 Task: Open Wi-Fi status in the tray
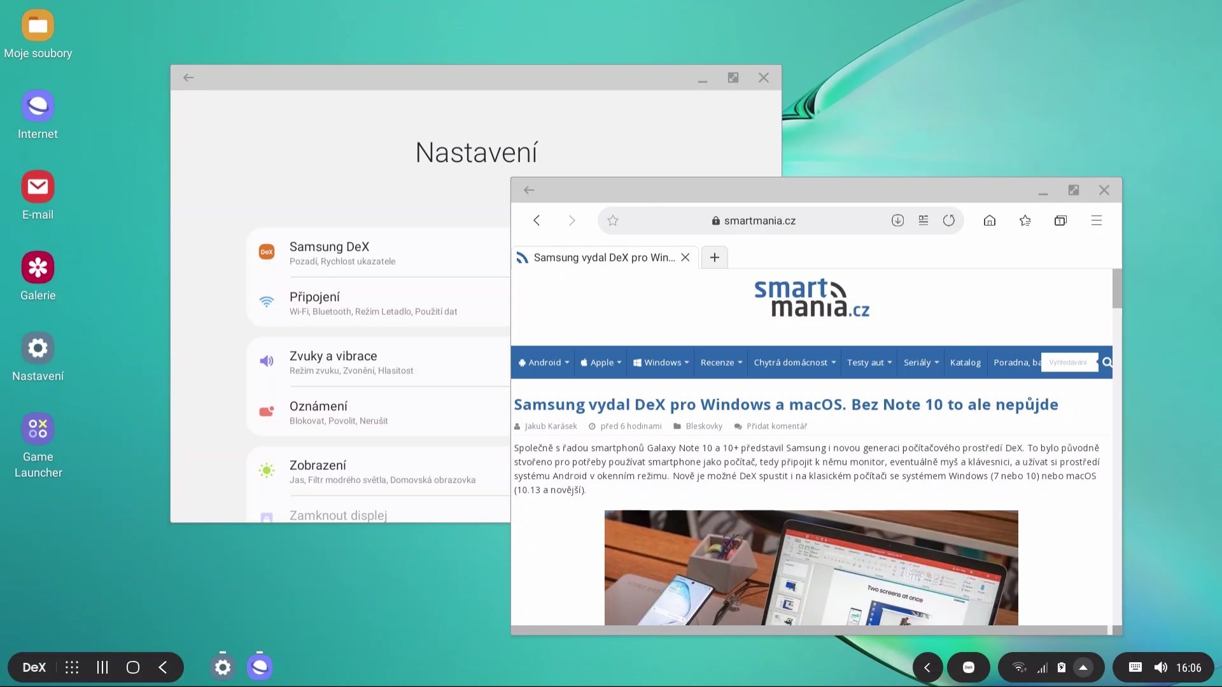(x=1019, y=667)
